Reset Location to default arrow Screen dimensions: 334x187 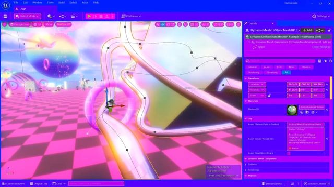tap(327, 84)
